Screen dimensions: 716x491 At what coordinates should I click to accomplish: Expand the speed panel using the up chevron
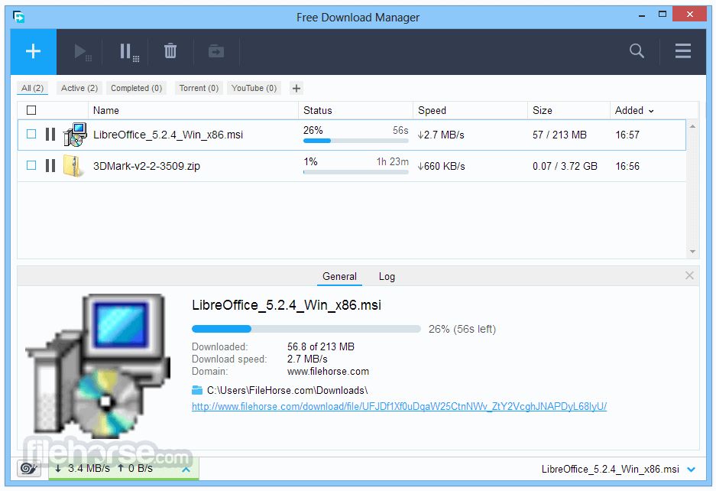tap(186, 470)
